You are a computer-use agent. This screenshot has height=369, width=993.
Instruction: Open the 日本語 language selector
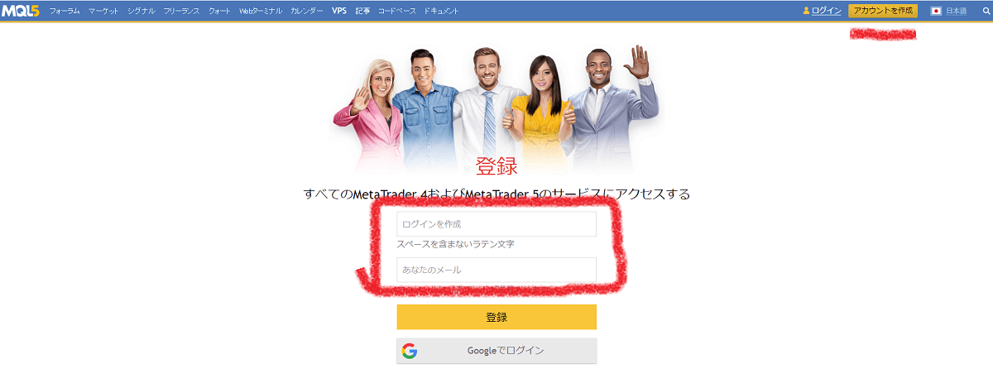pos(957,11)
